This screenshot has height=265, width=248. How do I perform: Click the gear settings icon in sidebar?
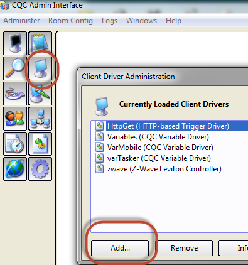pyautogui.click(x=40, y=169)
